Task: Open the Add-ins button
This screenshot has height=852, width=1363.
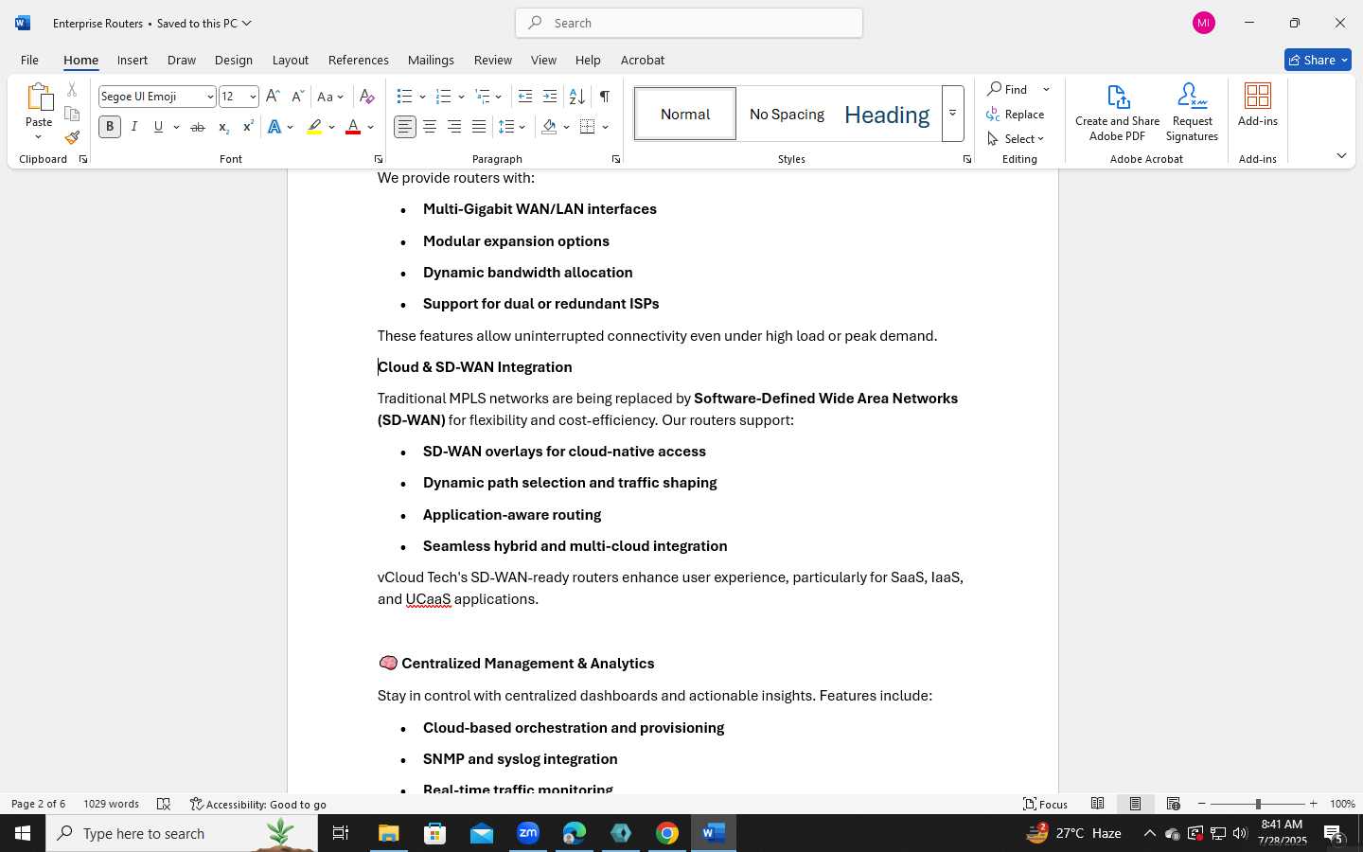Action: coord(1258,105)
